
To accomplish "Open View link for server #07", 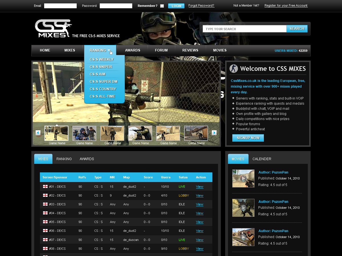I will [x=199, y=240].
